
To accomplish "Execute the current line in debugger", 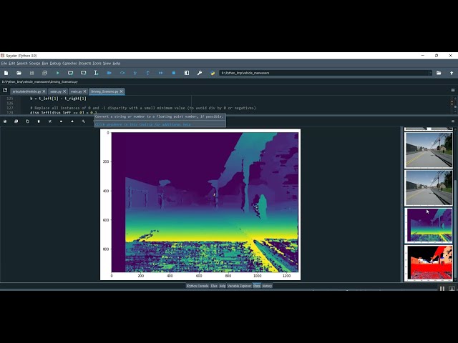I will [122, 73].
